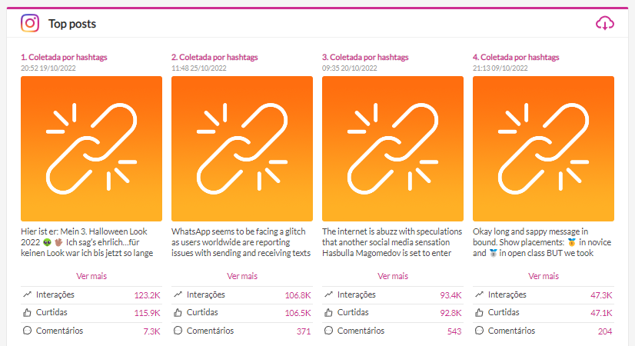Open fourth post's Coletada por hashtags link
The image size is (635, 346).
(516, 57)
